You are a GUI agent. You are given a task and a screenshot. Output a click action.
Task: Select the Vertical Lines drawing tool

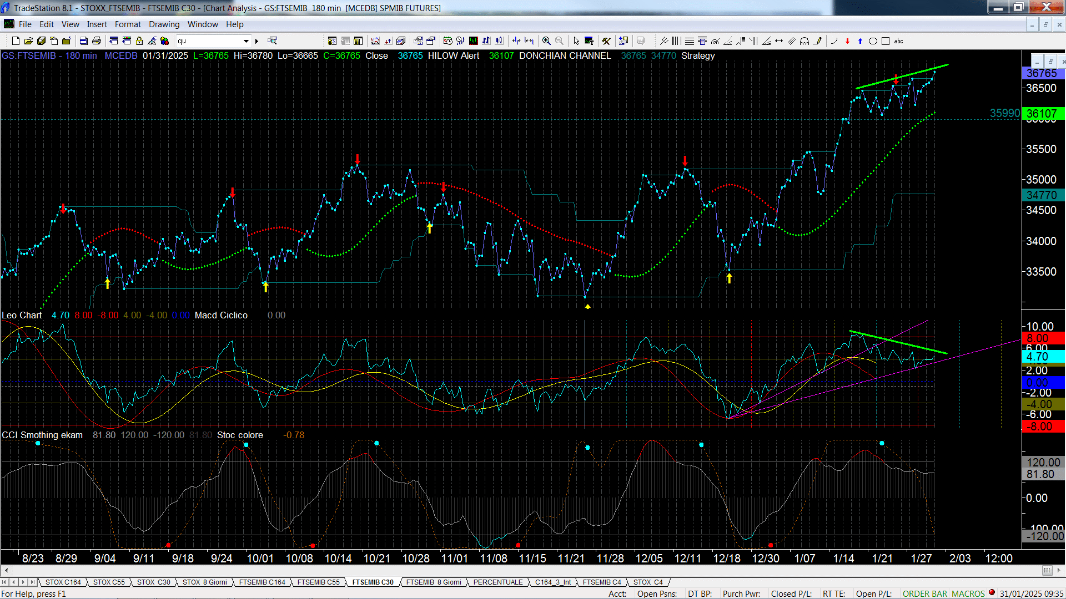(x=677, y=40)
